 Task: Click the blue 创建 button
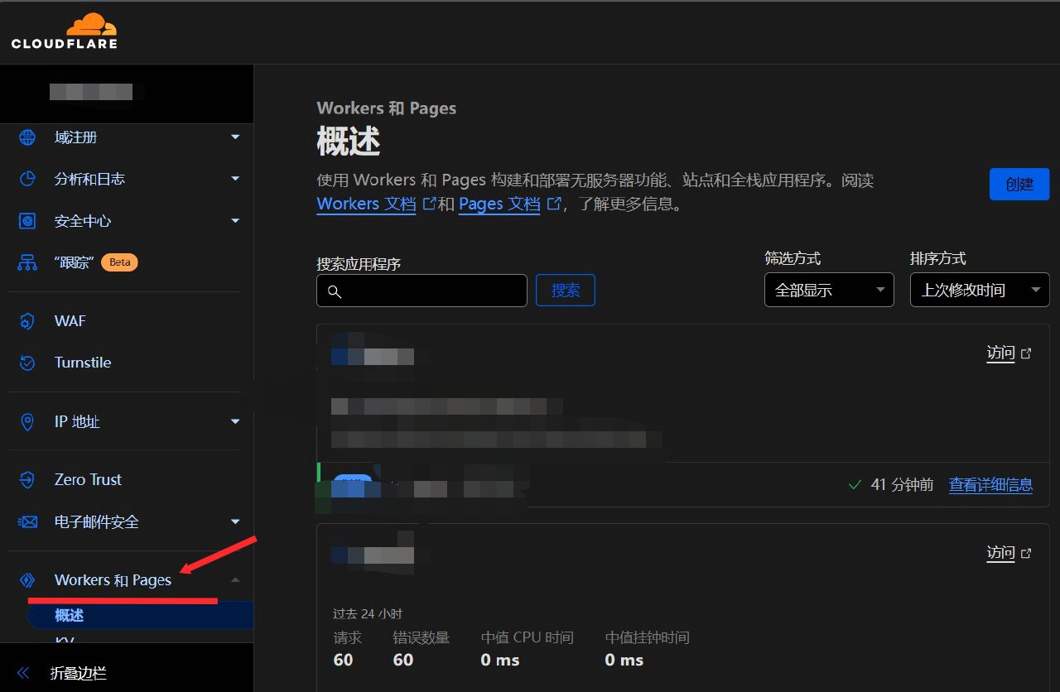pos(1019,184)
